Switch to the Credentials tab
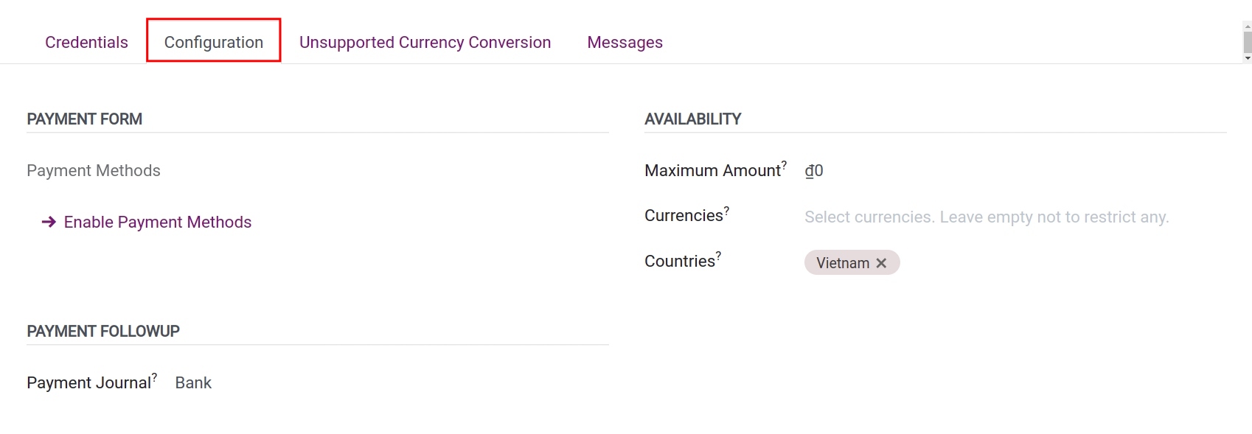The height and width of the screenshot is (434, 1252). click(x=86, y=42)
